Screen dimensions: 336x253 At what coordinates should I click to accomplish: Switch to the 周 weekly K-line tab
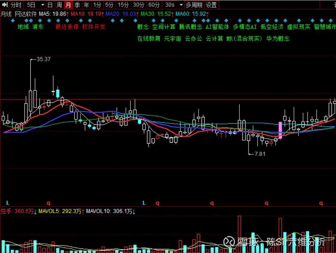59,5
